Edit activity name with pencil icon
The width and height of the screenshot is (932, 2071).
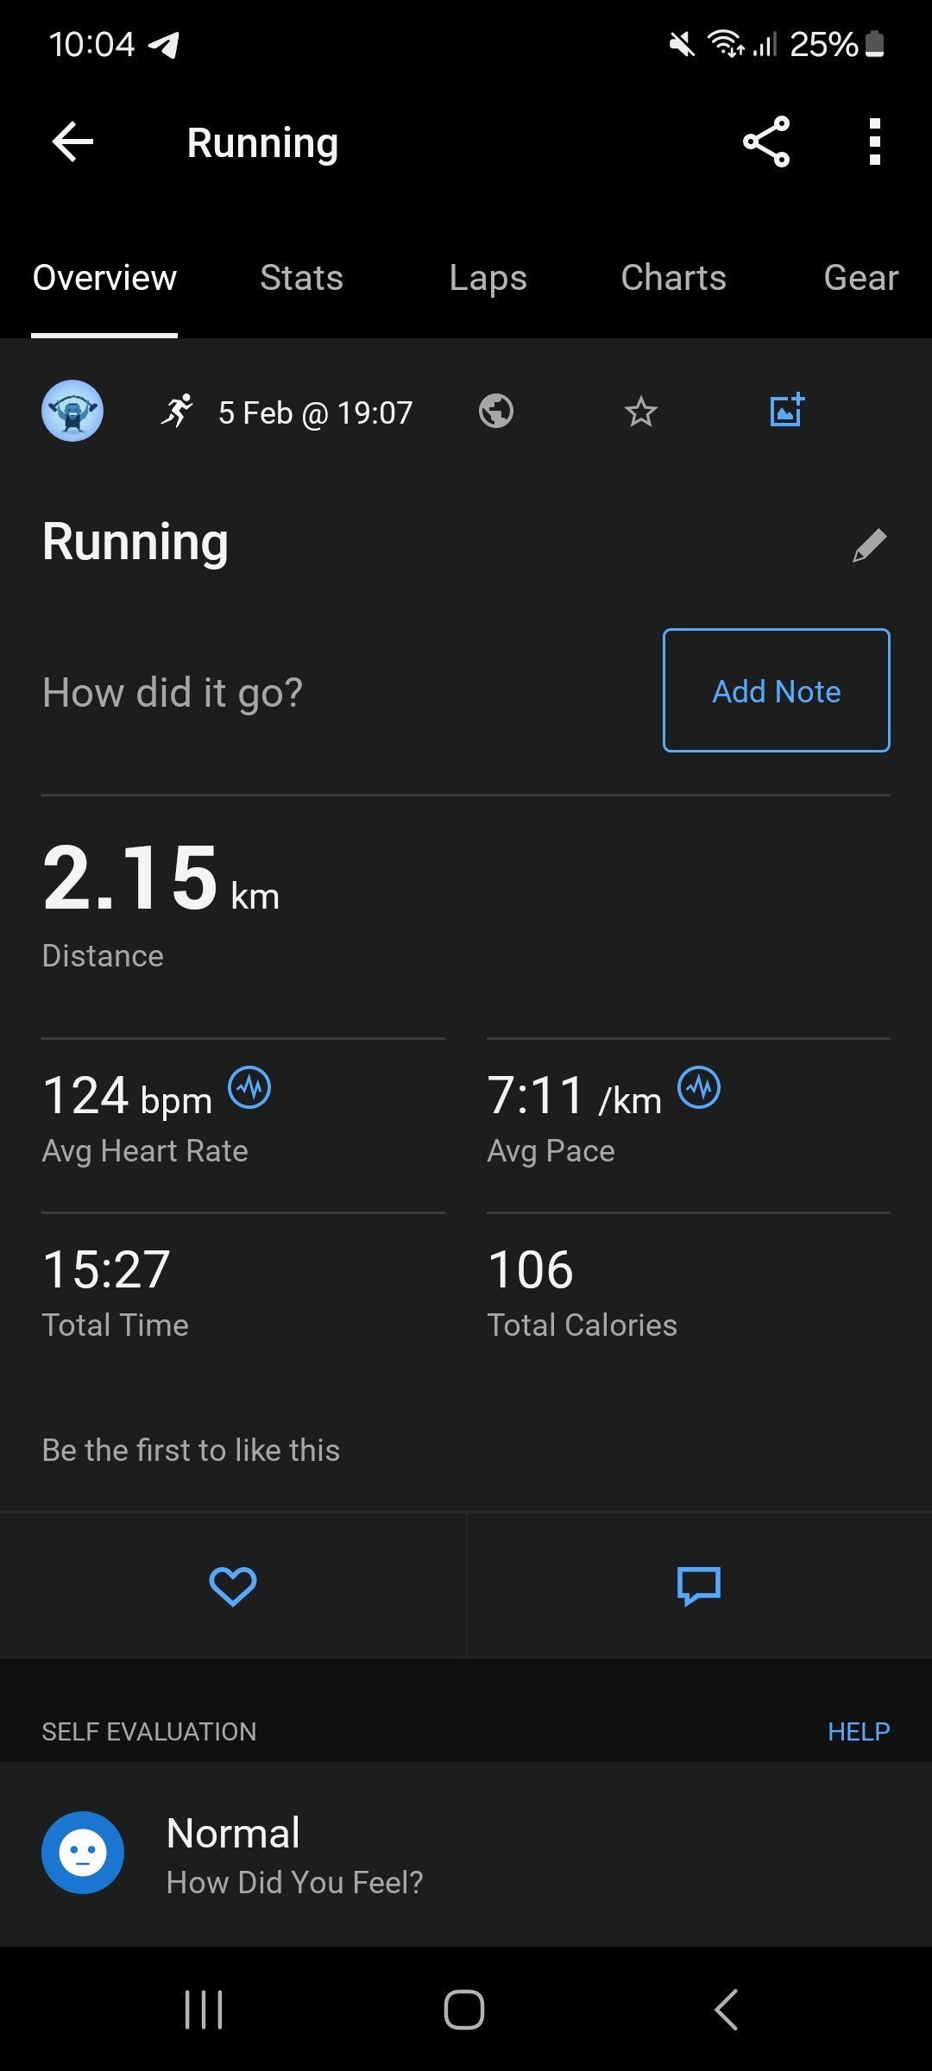point(869,545)
